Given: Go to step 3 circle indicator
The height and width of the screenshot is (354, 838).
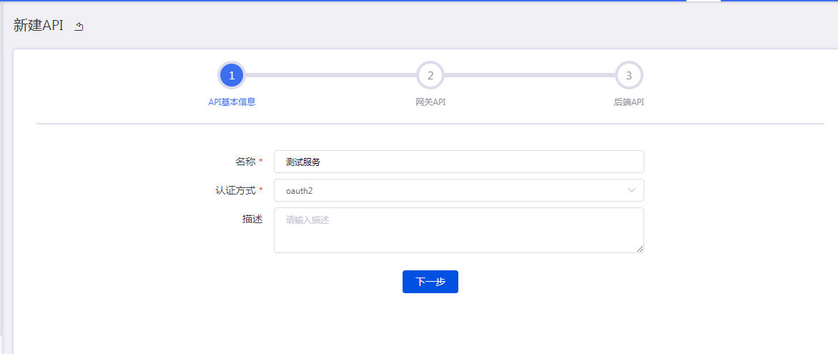Looking at the screenshot, I should click(x=628, y=75).
